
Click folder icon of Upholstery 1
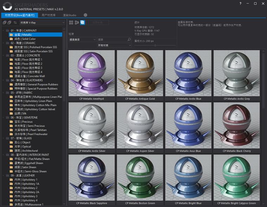tap(11, 180)
